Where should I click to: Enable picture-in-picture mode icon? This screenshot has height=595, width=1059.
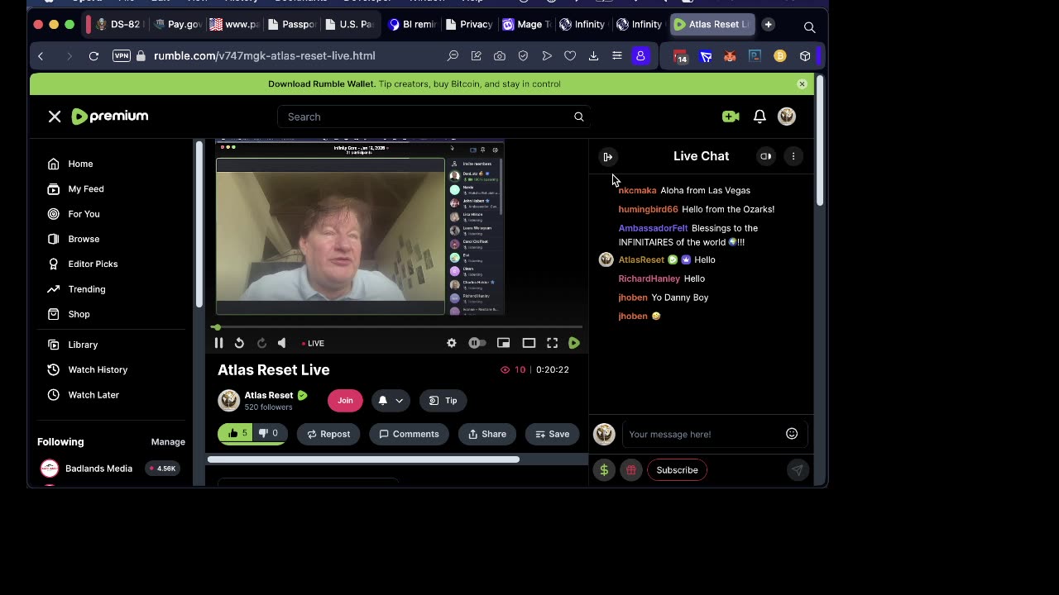(x=503, y=343)
